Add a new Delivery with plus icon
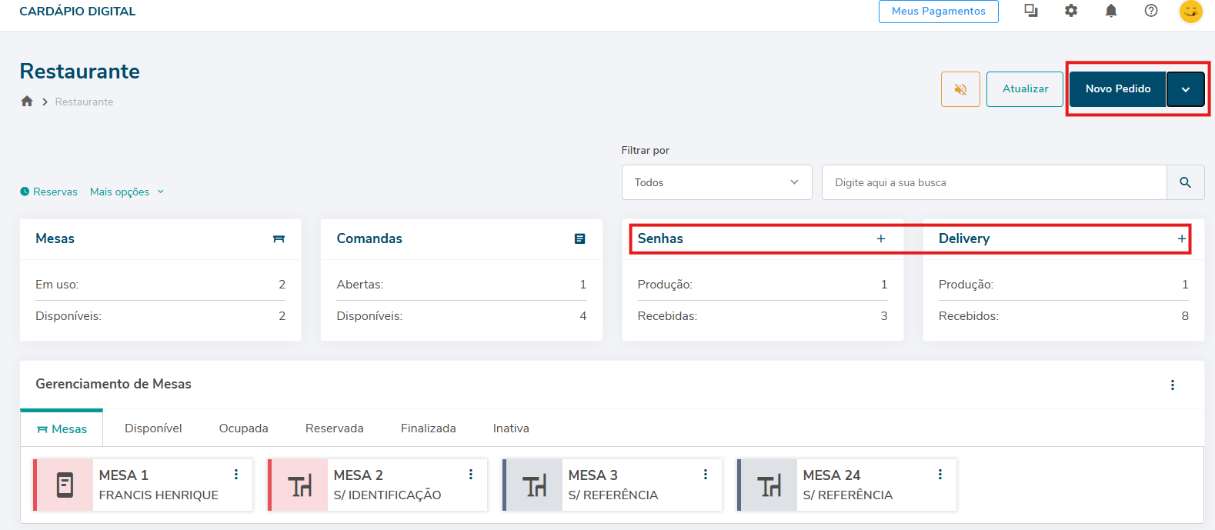 pos(1181,238)
